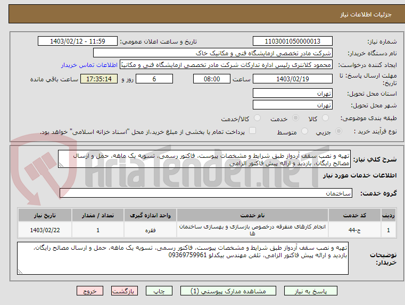Click the بازگشت back button
This screenshot has width=405, height=305.
(124, 291)
